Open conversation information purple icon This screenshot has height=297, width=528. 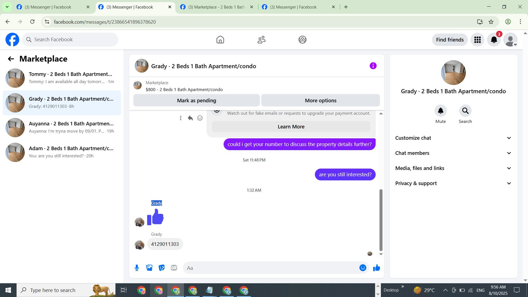tap(373, 66)
